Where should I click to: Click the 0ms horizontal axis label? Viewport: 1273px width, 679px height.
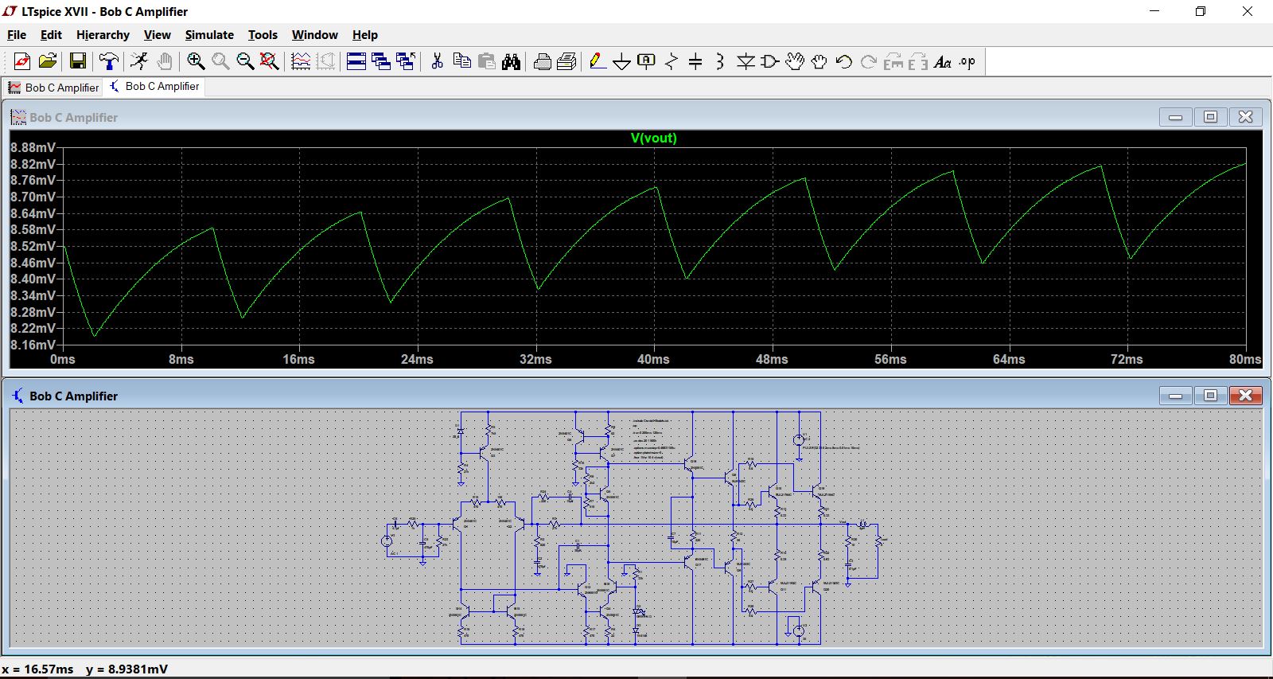point(63,359)
